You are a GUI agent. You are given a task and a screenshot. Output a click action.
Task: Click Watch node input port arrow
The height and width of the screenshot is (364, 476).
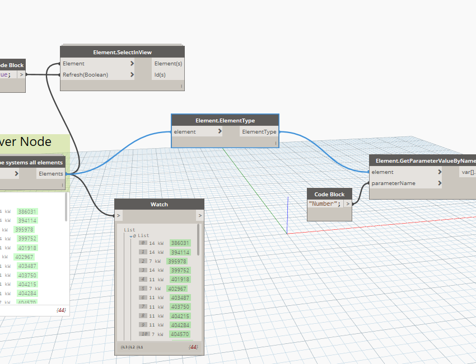119,215
